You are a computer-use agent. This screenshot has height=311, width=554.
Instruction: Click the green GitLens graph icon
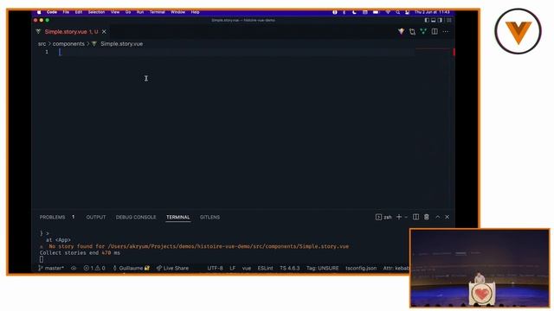pyautogui.click(x=423, y=32)
